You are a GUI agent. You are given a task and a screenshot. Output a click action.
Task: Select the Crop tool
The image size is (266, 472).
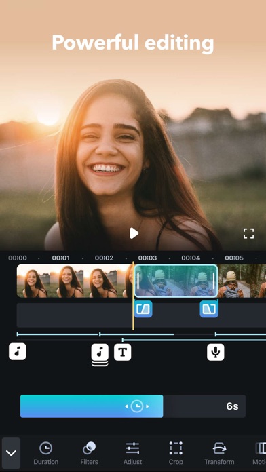point(176,453)
